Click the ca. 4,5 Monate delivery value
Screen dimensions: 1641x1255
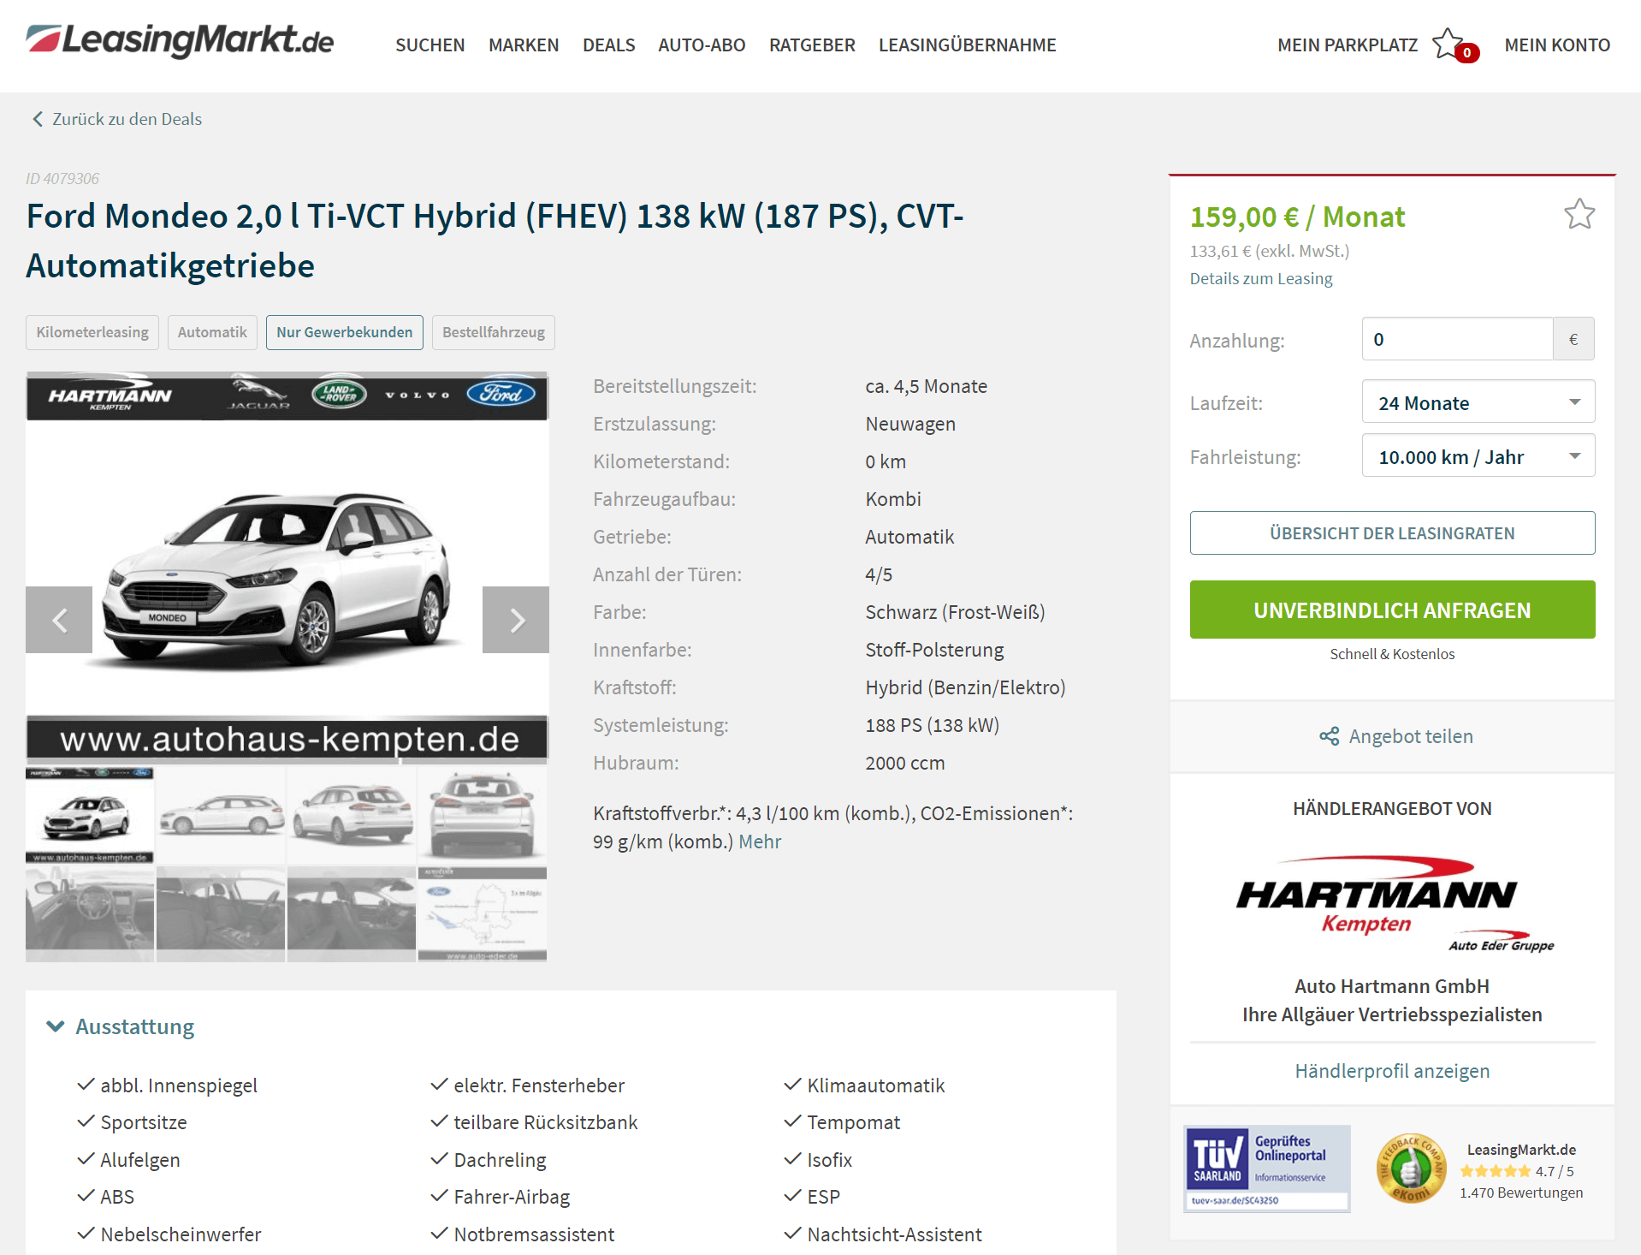tap(926, 386)
